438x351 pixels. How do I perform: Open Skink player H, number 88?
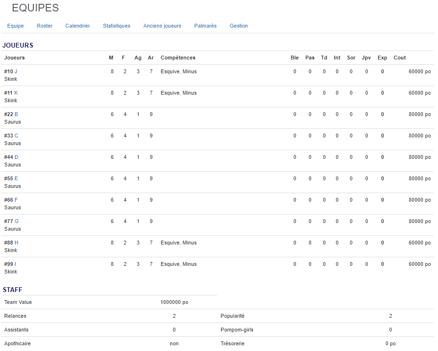coord(16,243)
